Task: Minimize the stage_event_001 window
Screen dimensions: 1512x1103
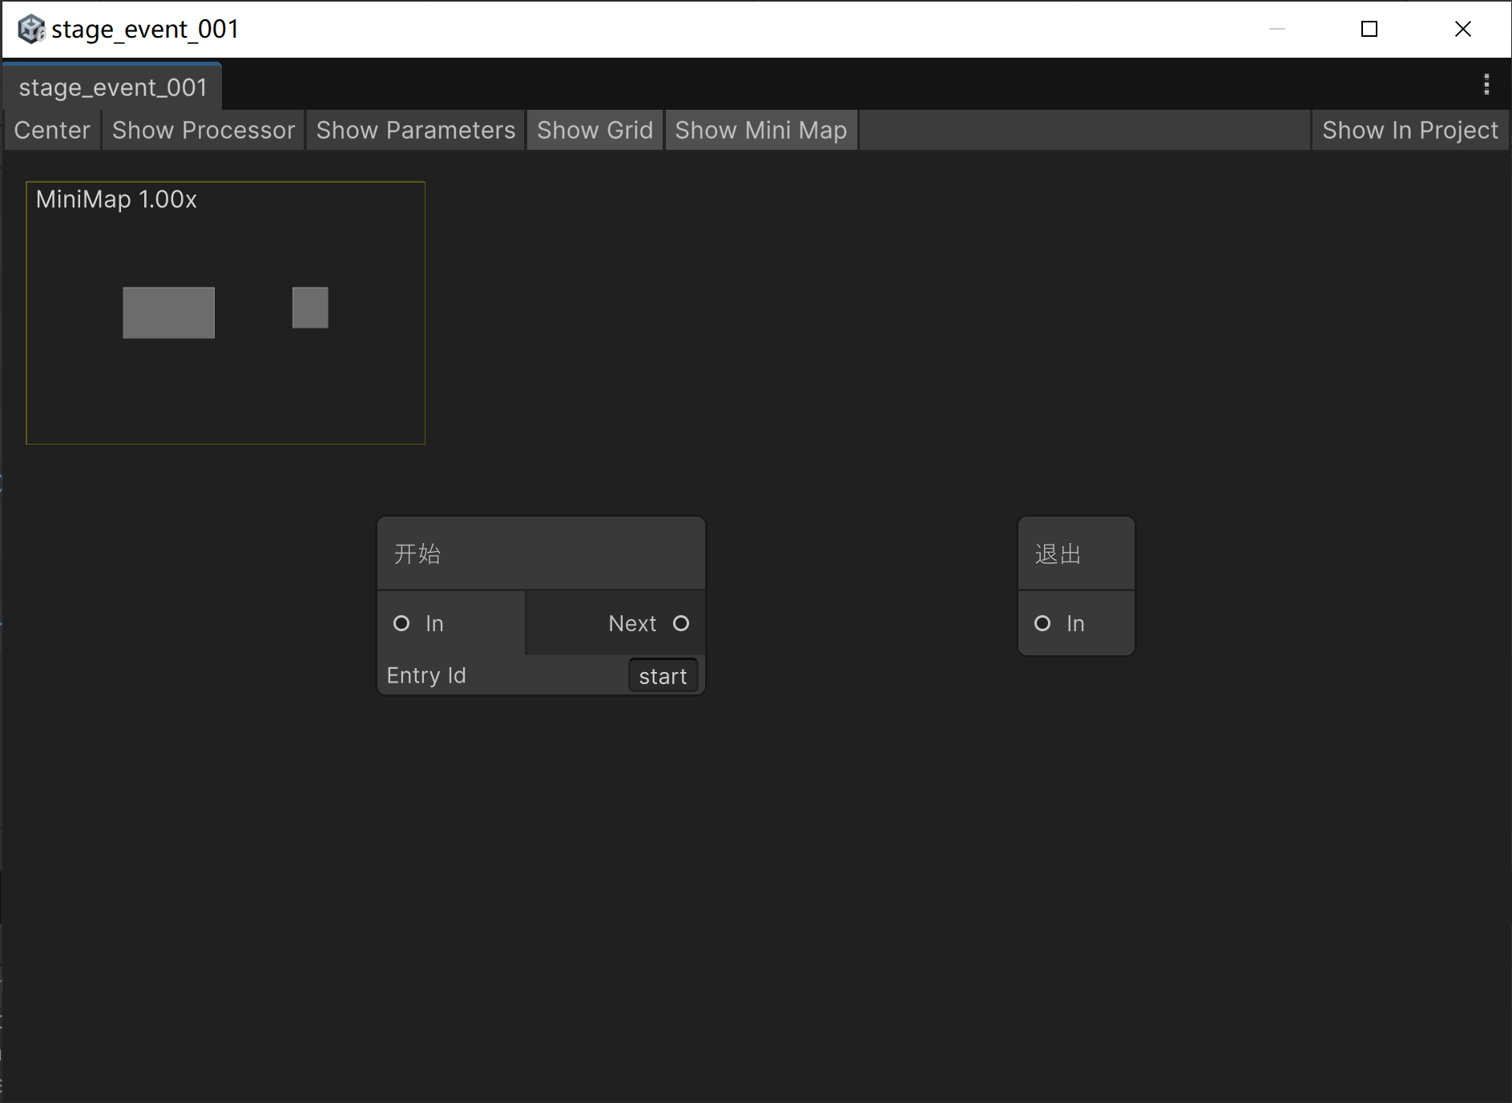Action: pos(1277,29)
